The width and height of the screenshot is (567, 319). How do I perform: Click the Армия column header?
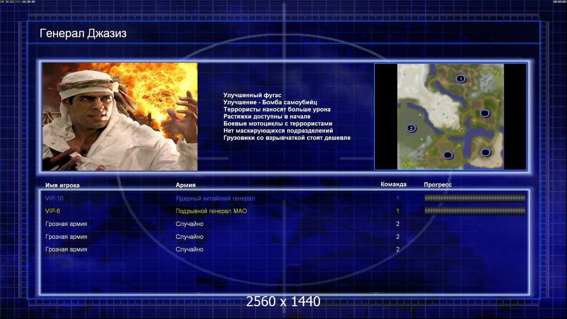[186, 185]
